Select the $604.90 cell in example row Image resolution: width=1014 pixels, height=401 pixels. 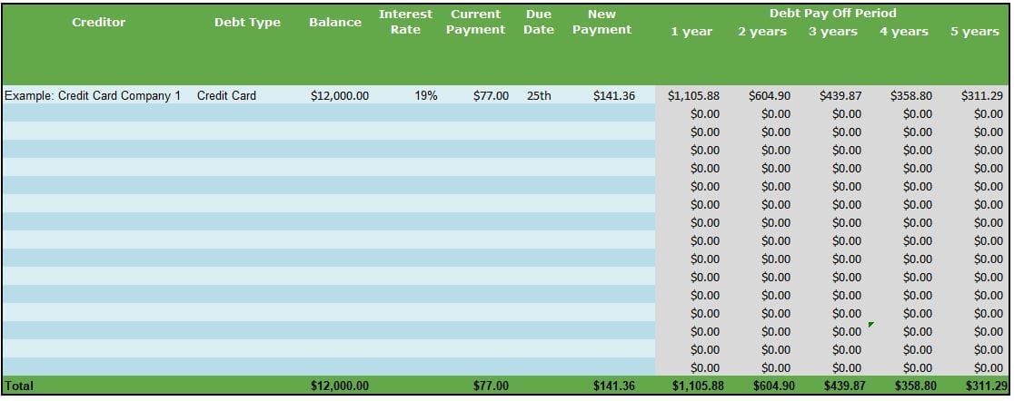(x=769, y=95)
